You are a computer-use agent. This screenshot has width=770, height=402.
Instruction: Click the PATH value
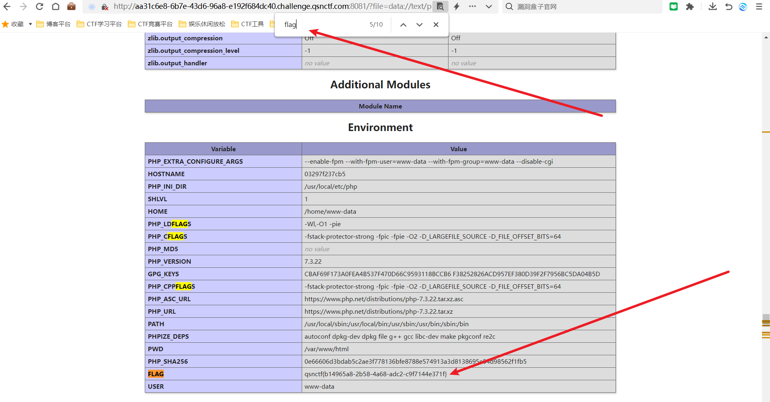[386, 324]
